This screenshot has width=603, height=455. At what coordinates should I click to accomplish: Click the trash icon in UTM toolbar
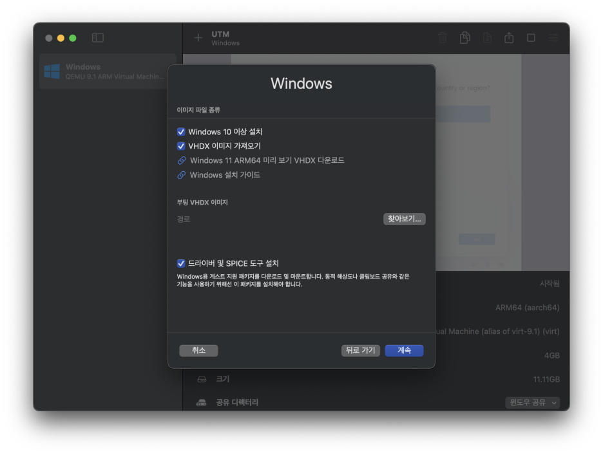click(442, 38)
